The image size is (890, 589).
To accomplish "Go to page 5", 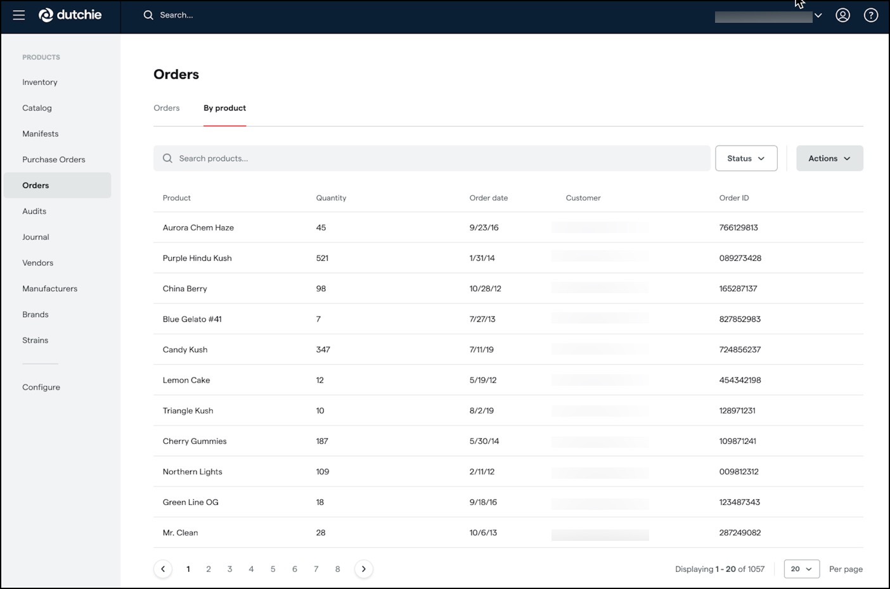I will pos(273,569).
